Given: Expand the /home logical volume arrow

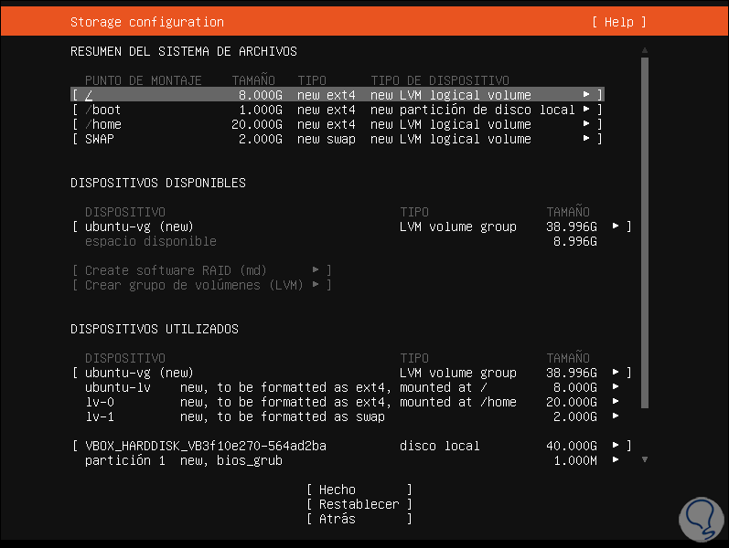Looking at the screenshot, I should click(586, 124).
